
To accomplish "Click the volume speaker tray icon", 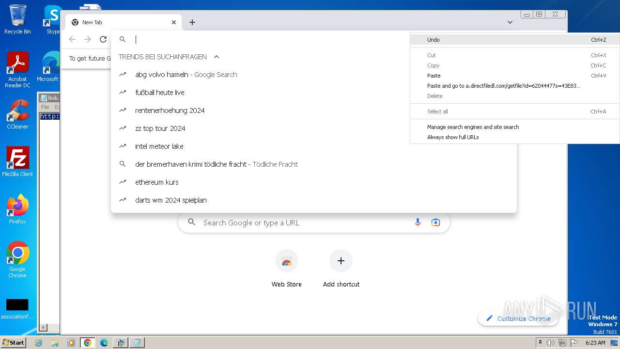I will [551, 343].
